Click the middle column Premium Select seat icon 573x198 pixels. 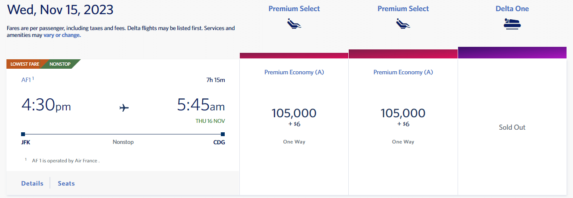[403, 24]
